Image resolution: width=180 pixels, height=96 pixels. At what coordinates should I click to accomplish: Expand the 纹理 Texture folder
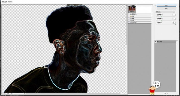[x=129, y=20]
